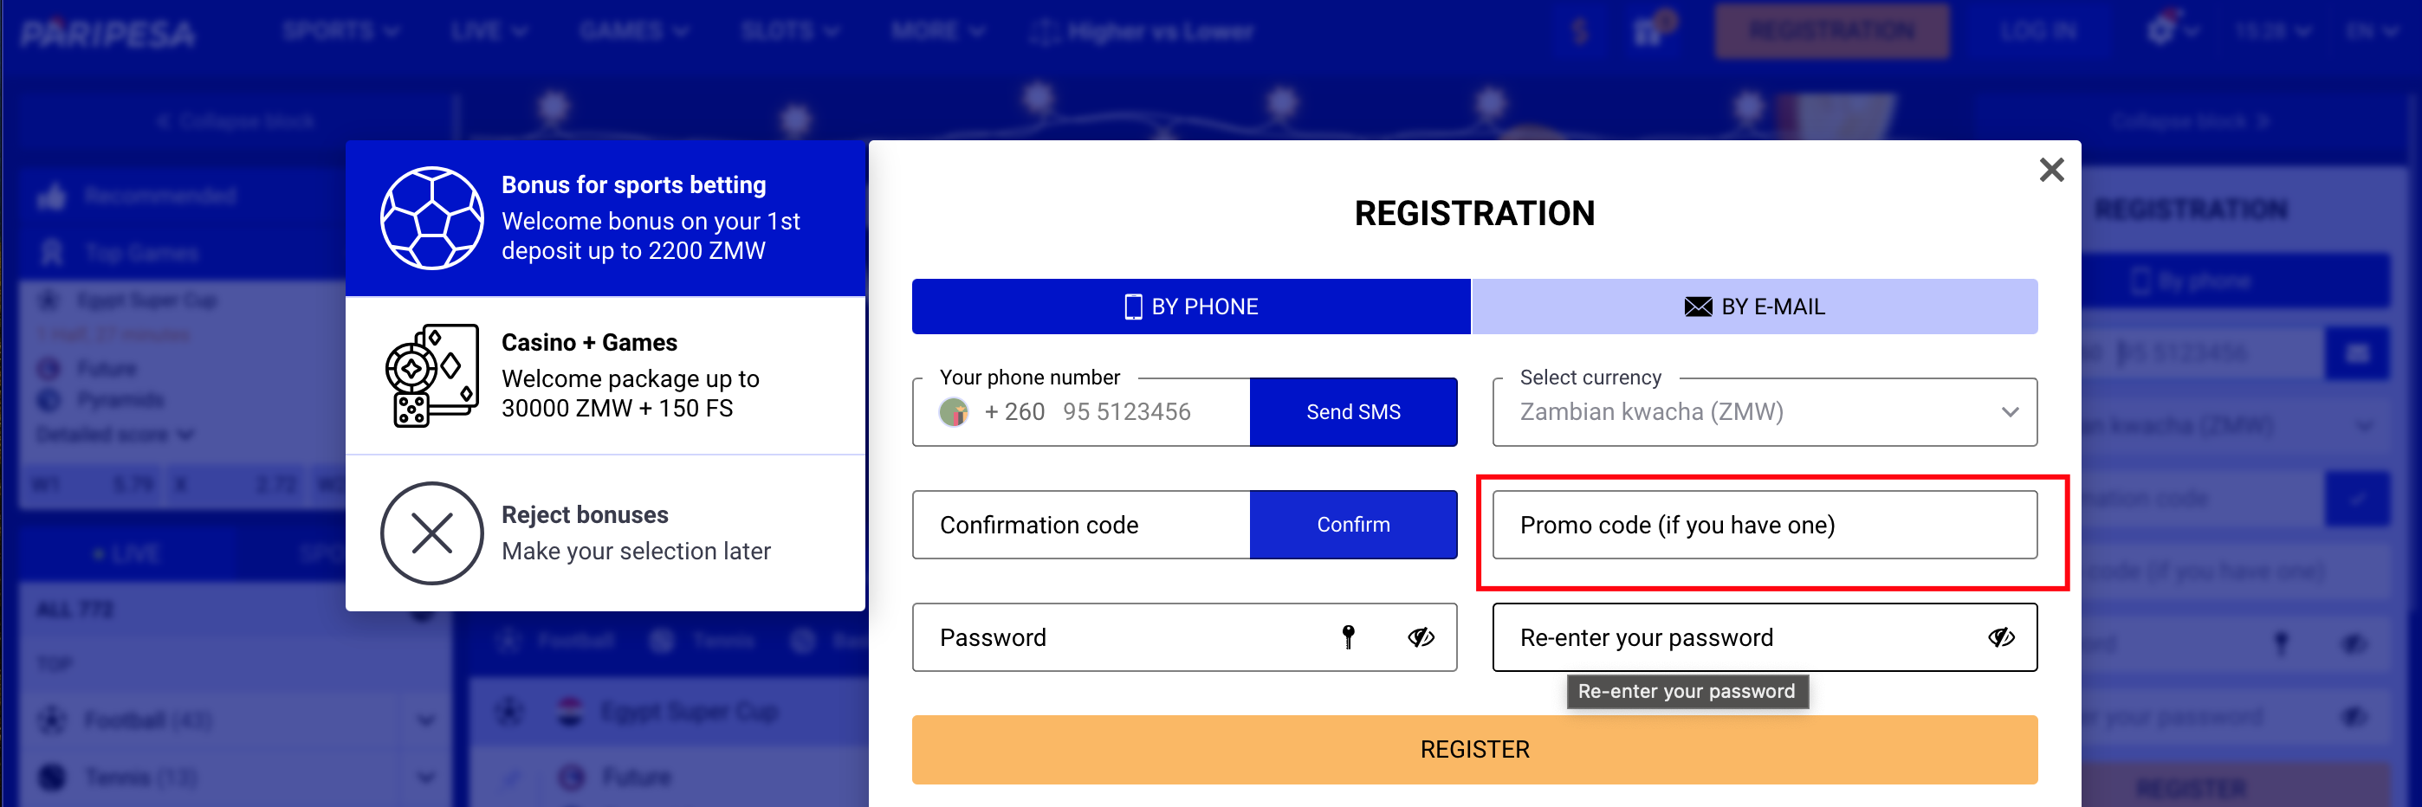Expand the Football section in the sidebar
Image resolution: width=2422 pixels, height=807 pixels.
(426, 720)
